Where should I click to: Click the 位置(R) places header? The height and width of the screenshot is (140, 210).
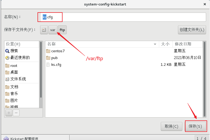point(22,44)
